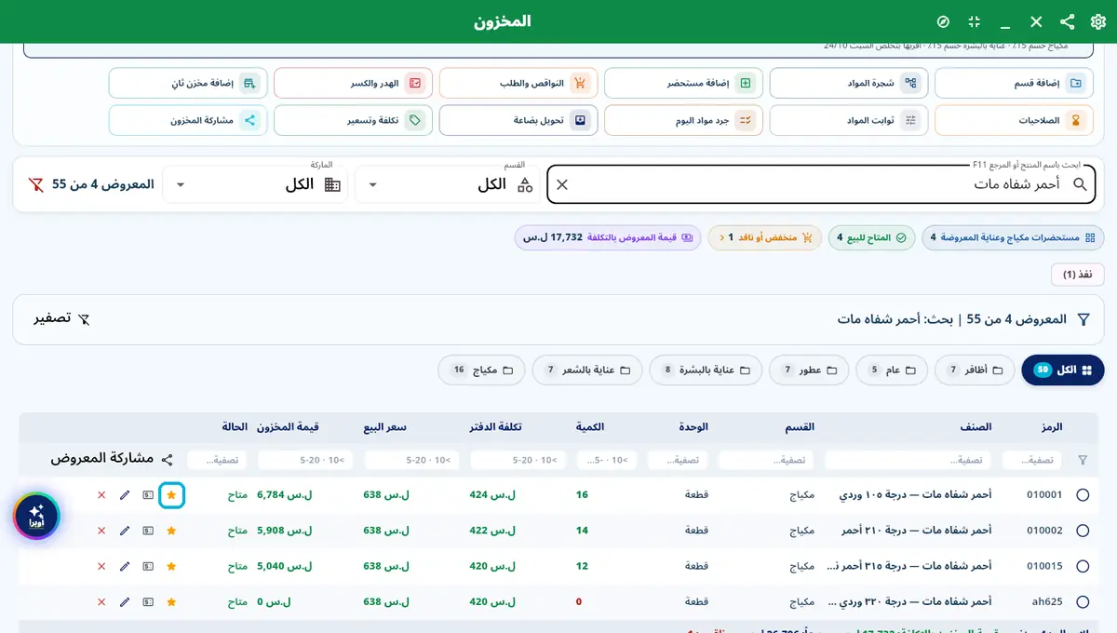The image size is (1117, 633).
Task: Open النواقص والطلب
Action: click(518, 83)
